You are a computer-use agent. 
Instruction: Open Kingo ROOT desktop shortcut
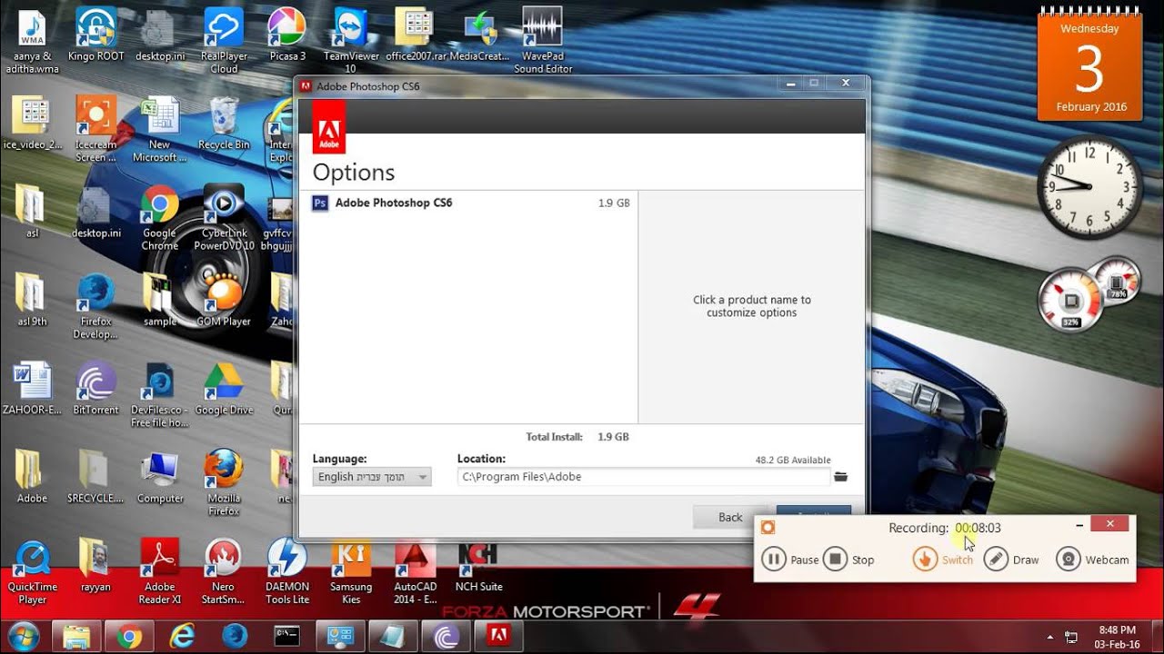click(95, 35)
